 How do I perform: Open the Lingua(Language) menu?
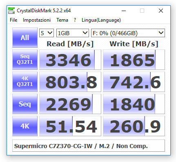tap(101, 20)
